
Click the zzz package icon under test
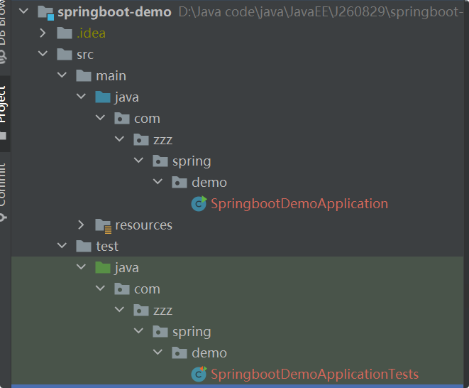pyautogui.click(x=141, y=310)
